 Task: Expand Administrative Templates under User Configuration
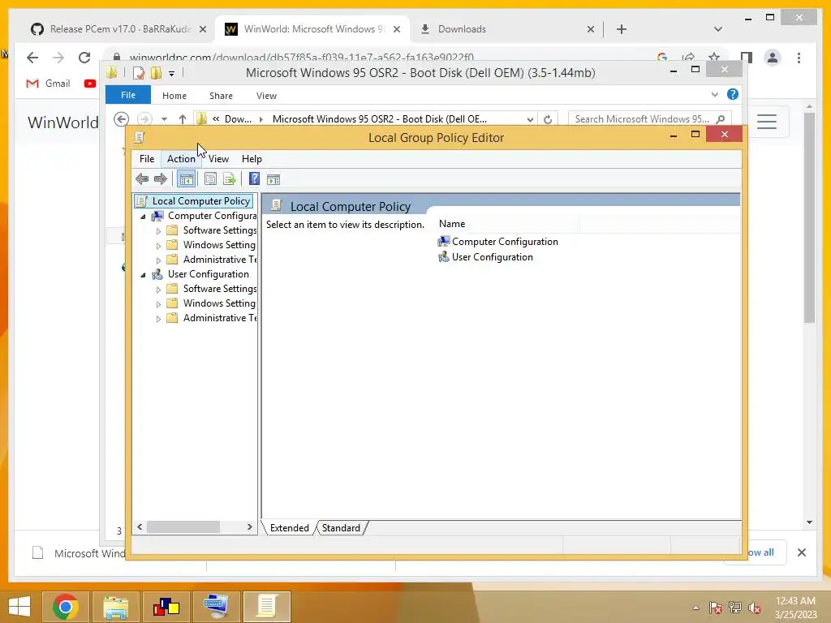point(158,318)
